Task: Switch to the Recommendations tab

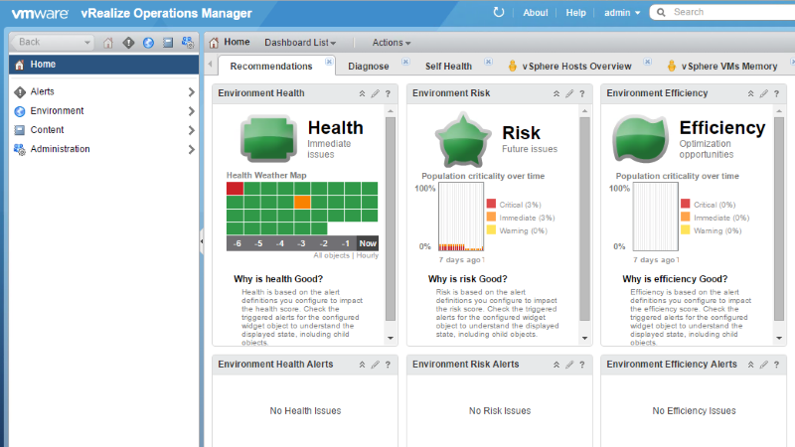Action: click(271, 66)
